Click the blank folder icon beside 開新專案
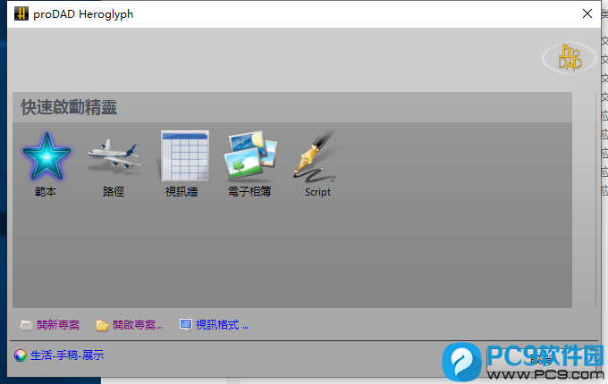This screenshot has width=608, height=384. point(26,325)
